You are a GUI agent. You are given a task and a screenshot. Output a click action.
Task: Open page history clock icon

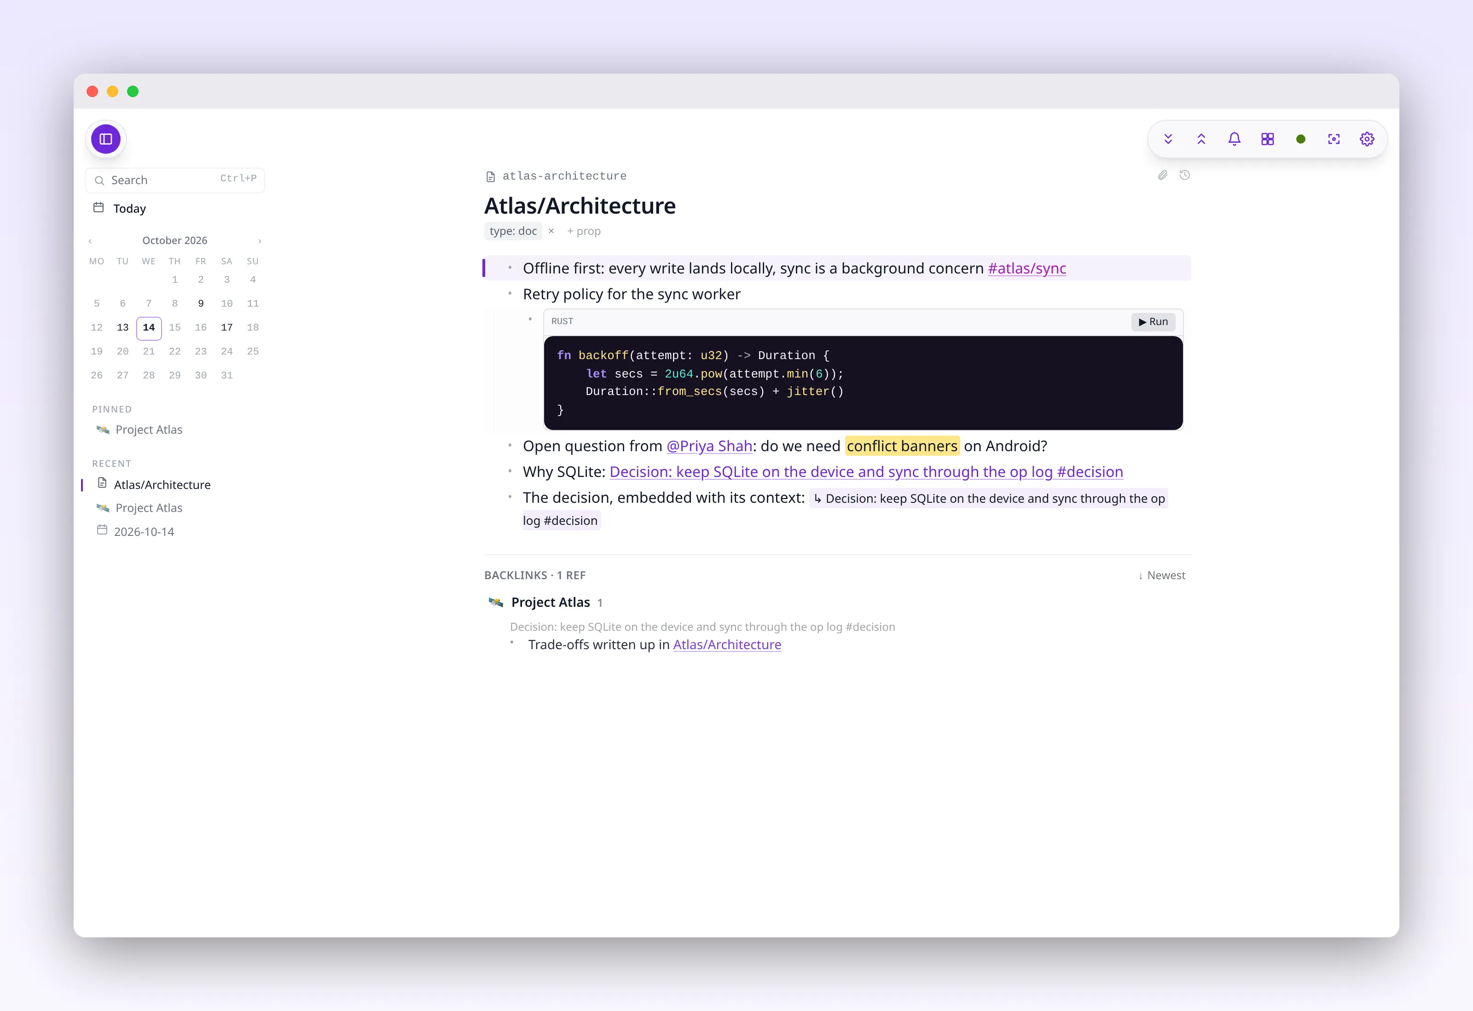click(1184, 175)
